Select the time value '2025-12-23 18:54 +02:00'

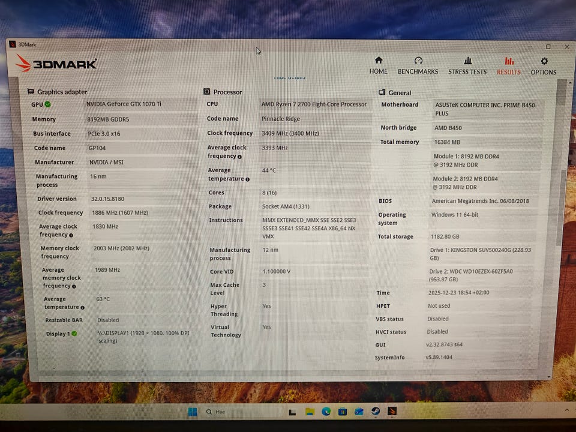click(x=459, y=293)
